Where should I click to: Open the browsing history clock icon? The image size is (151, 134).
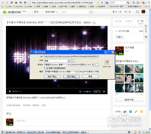coord(25,3)
